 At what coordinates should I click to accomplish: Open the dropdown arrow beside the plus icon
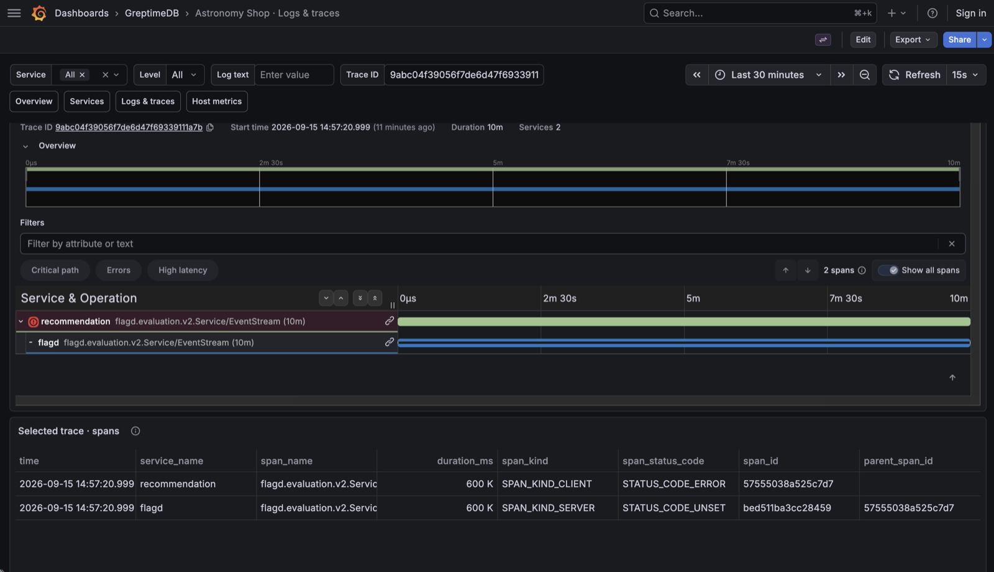(x=903, y=13)
